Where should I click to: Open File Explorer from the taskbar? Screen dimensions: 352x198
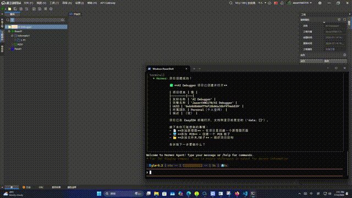[156, 194]
